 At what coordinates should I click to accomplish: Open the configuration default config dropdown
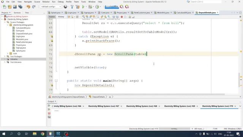point(51,7)
